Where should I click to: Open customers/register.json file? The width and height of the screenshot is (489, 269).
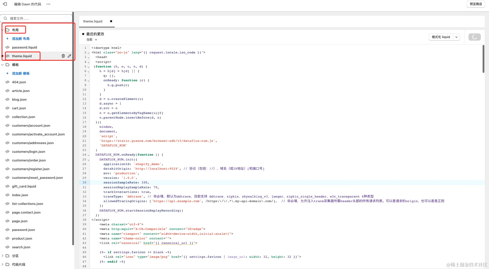coord(31,169)
